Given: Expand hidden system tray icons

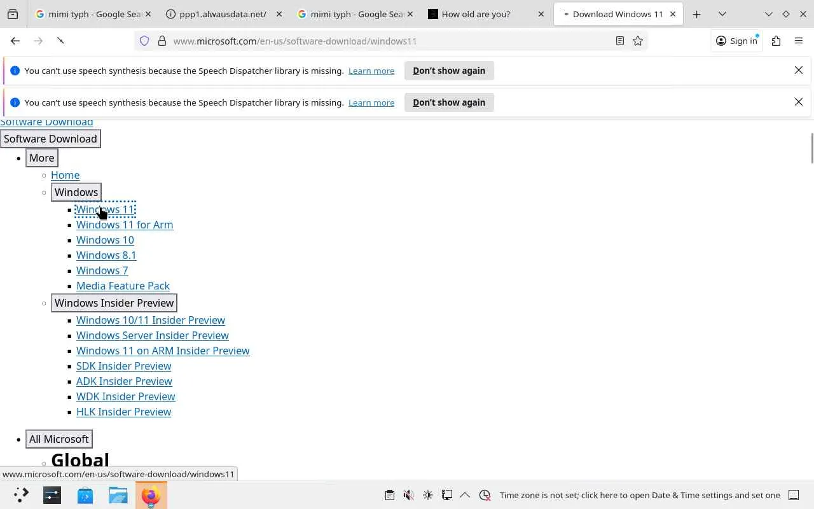Looking at the screenshot, I should point(465,495).
